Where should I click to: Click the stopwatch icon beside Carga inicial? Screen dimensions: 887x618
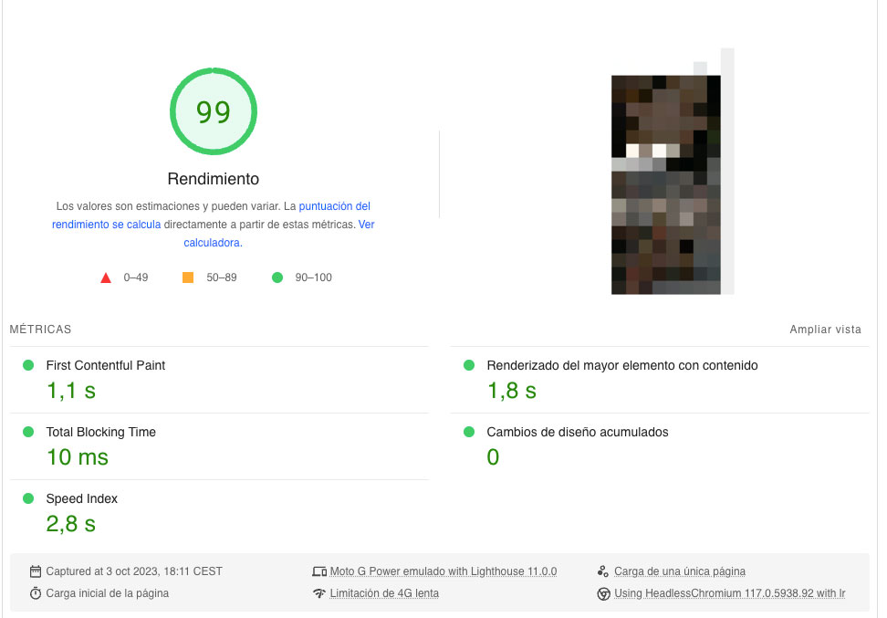pyautogui.click(x=36, y=593)
